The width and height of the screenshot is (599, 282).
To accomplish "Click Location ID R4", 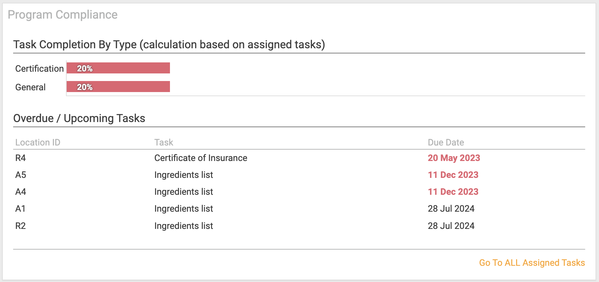I will pyautogui.click(x=20, y=158).
